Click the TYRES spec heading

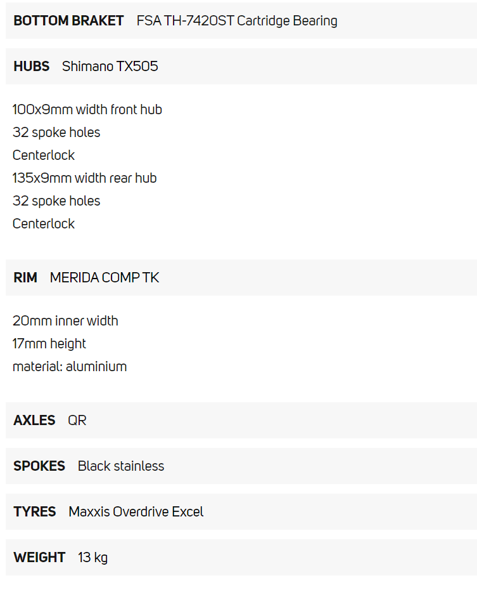pyautogui.click(x=35, y=512)
